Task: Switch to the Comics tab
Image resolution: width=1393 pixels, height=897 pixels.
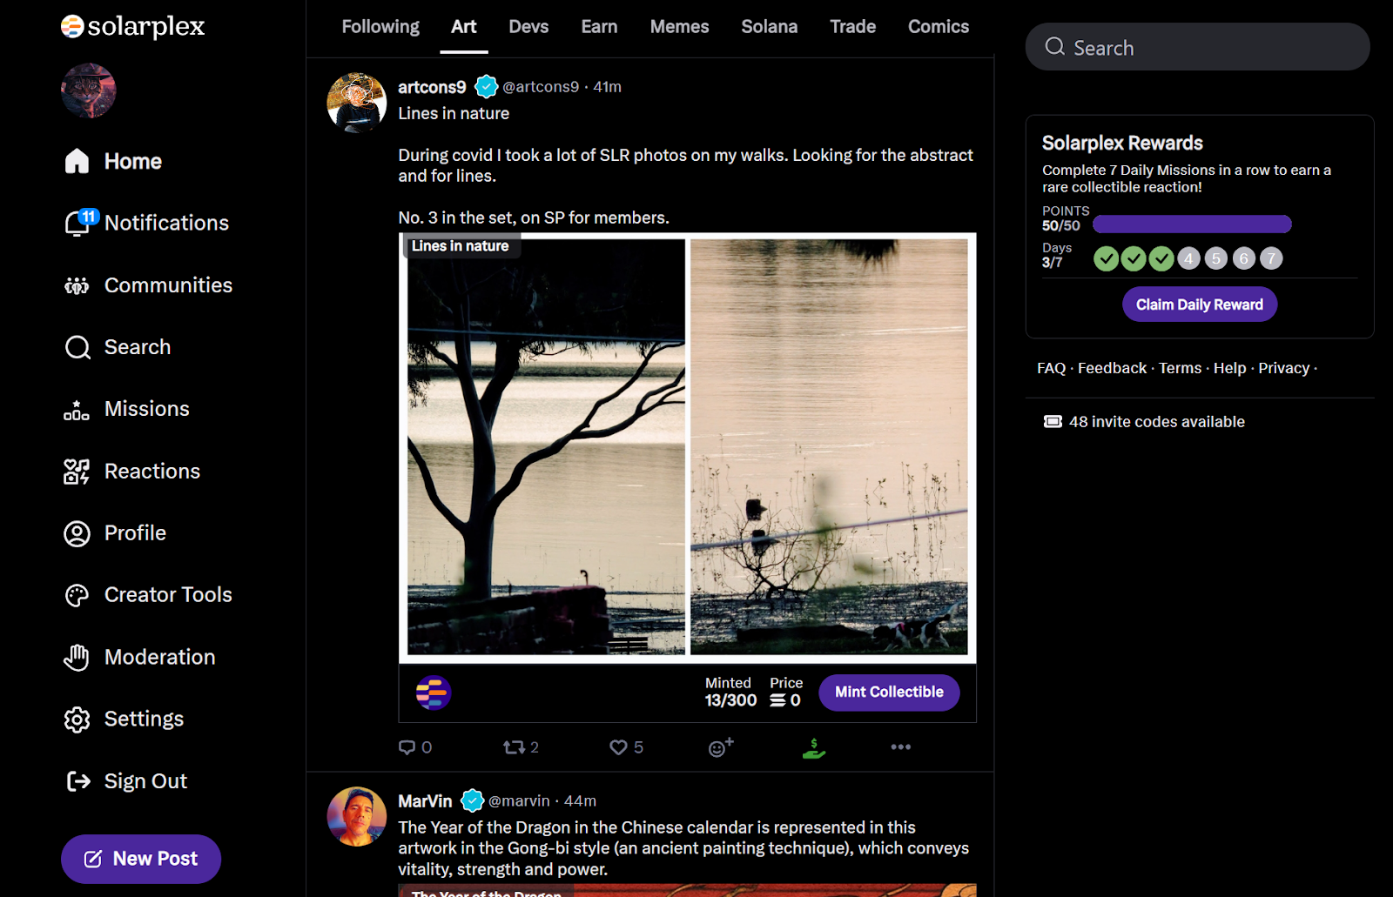Action: point(938,26)
